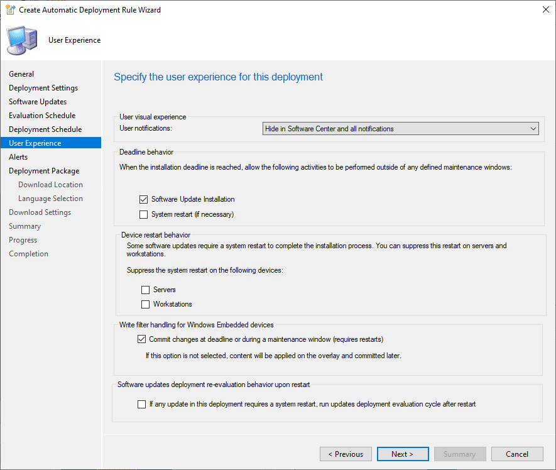Open the Deployment Package page
Image resolution: width=556 pixels, height=470 pixels.
click(x=44, y=171)
